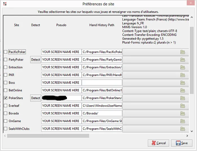
Task: Browse folder for PKR hand history
Action: coord(156,75)
